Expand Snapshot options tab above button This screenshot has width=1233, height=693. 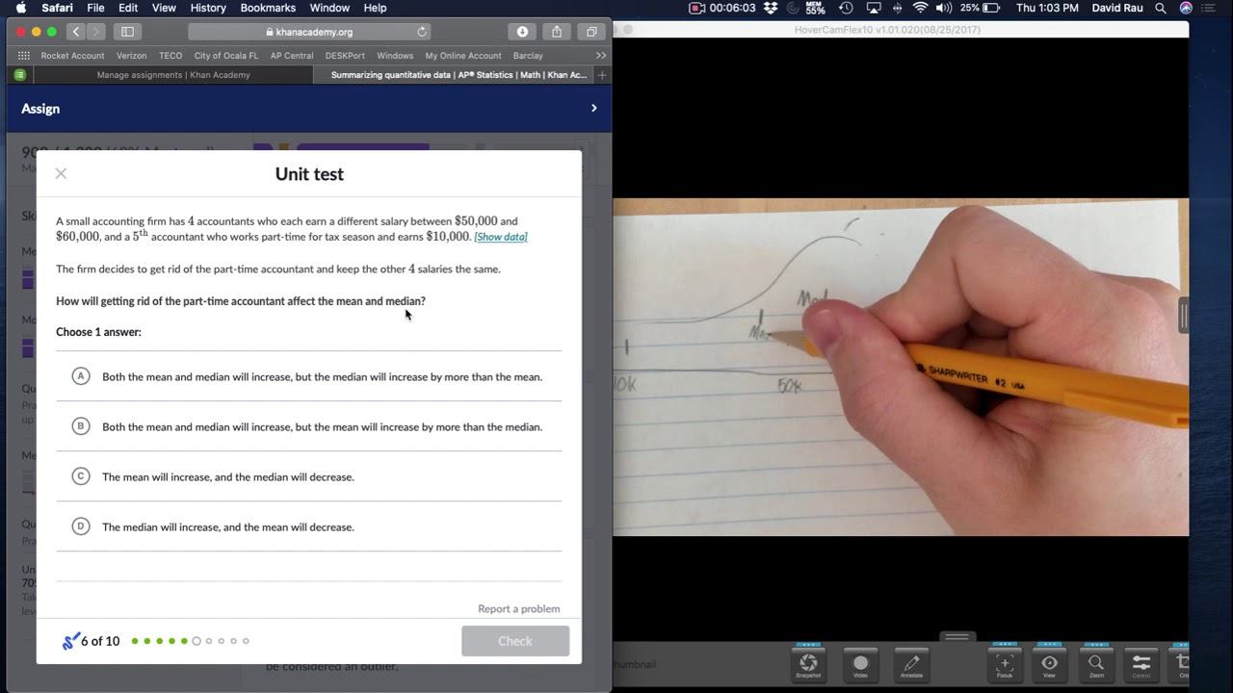coord(808,644)
